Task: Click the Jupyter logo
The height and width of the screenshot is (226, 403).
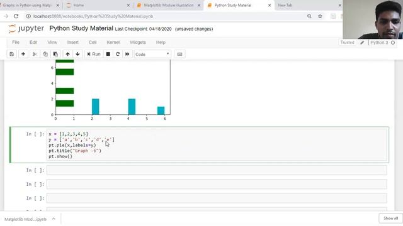Action: tap(26, 28)
